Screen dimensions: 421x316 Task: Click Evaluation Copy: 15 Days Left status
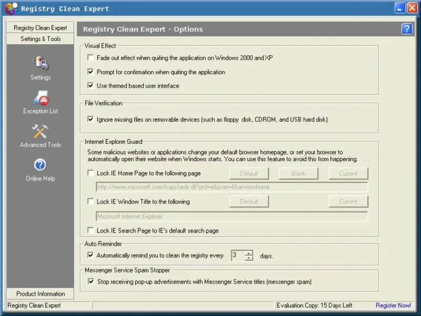coord(314,305)
